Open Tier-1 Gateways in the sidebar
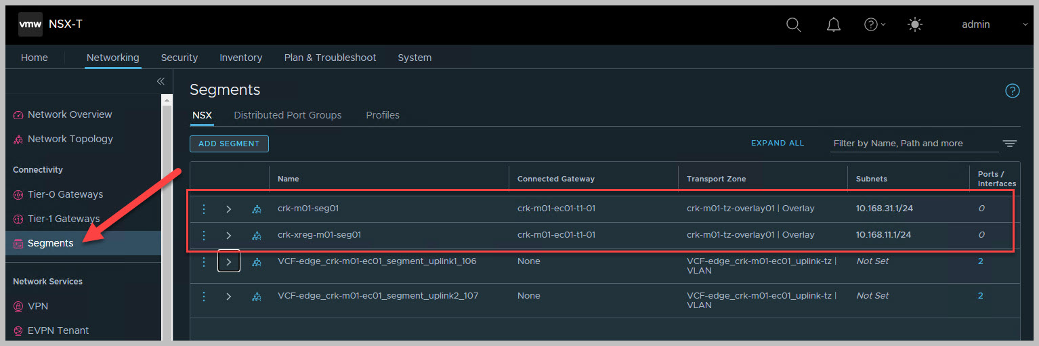The image size is (1039, 346). pyautogui.click(x=64, y=219)
